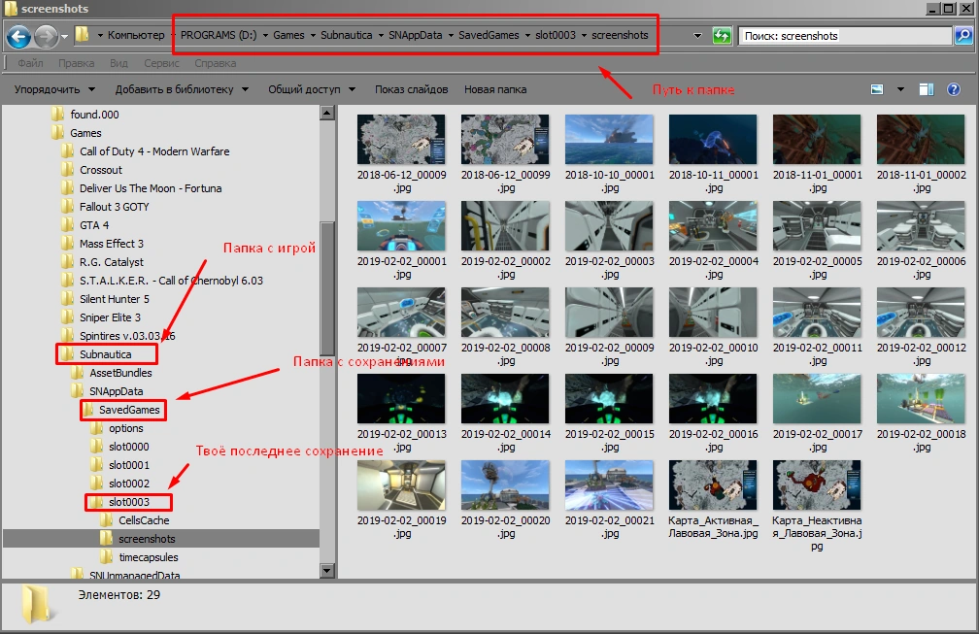Click slot0003 in the breadcrumb path

[x=556, y=35]
